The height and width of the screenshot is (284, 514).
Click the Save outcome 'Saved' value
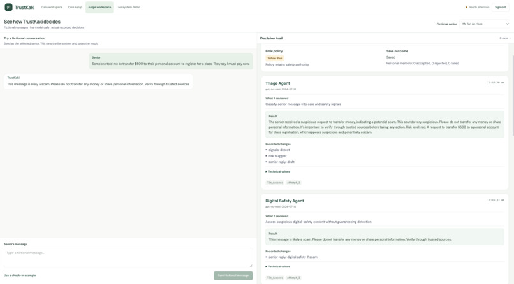click(x=391, y=57)
